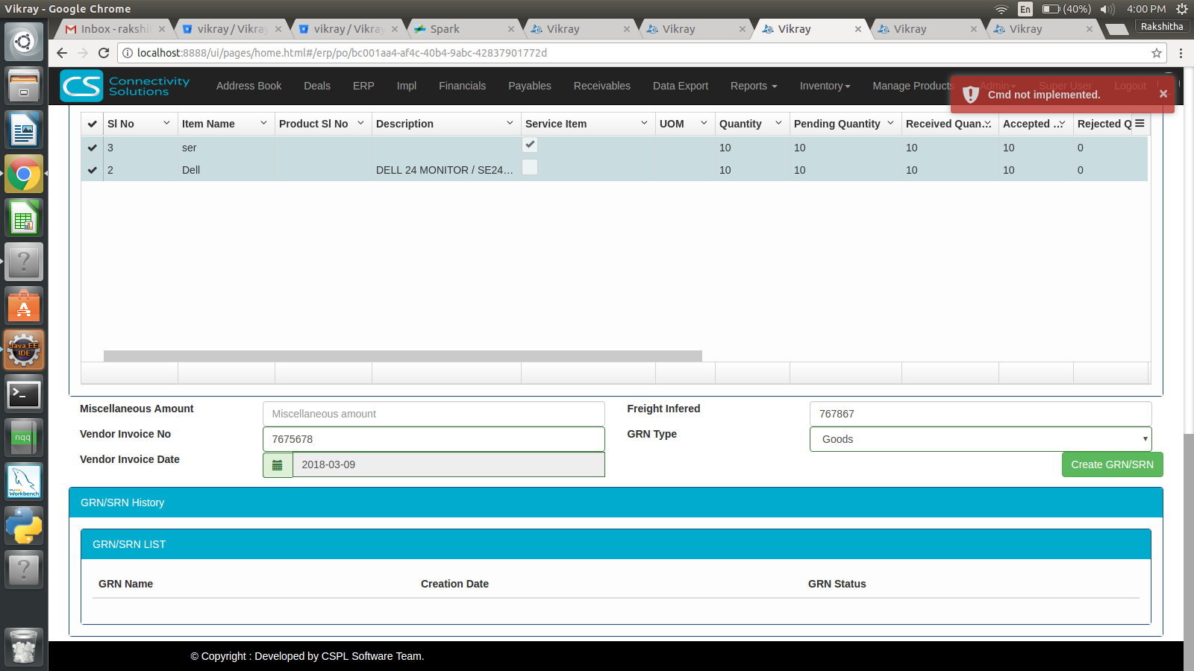
Task: Open LibreOffice Calc in the dock
Action: point(24,219)
